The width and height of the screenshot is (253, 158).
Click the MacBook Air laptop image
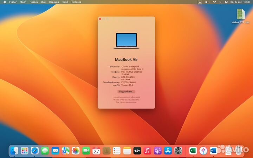click(126, 41)
